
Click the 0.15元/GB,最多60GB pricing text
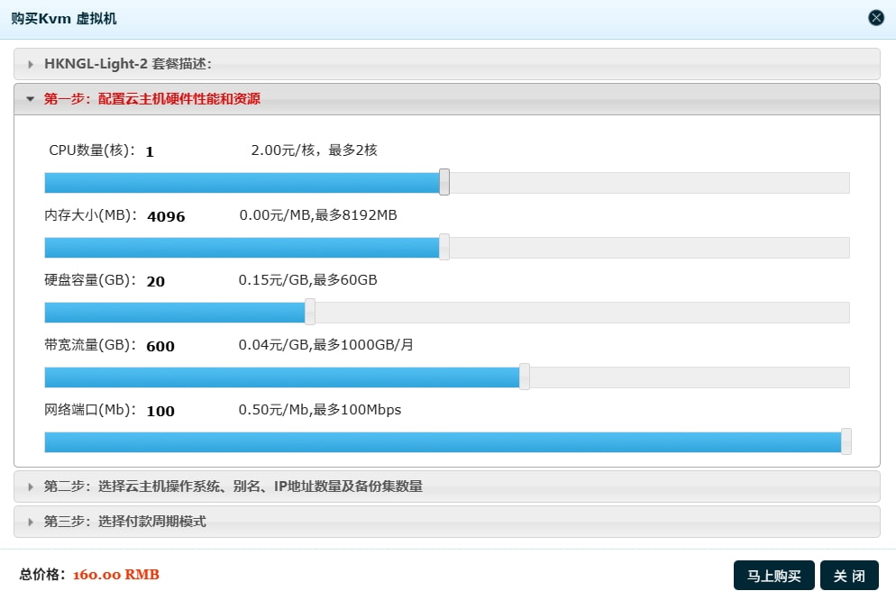307,280
